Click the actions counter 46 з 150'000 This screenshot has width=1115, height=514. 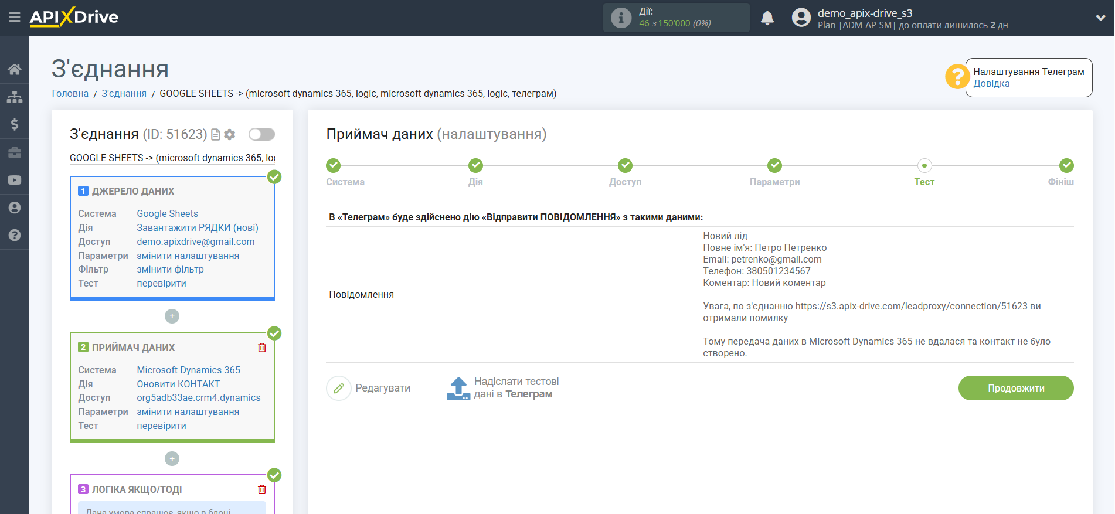point(675,23)
